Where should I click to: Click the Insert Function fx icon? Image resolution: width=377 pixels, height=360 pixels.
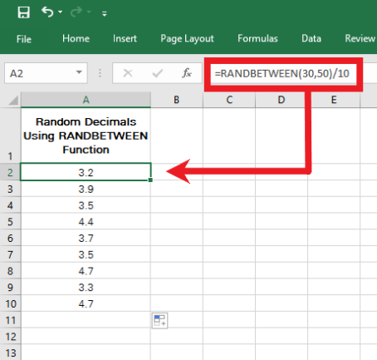pyautogui.click(x=187, y=73)
